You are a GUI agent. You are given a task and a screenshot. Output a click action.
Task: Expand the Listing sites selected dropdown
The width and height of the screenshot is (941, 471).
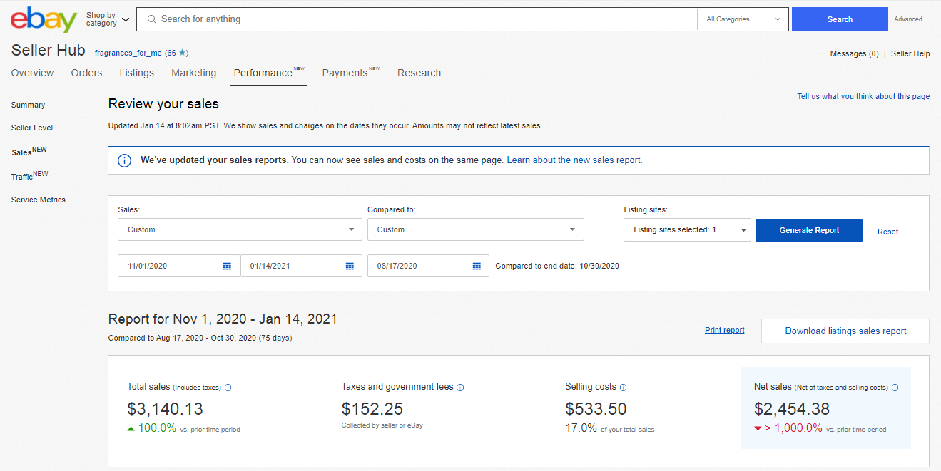pyautogui.click(x=687, y=229)
